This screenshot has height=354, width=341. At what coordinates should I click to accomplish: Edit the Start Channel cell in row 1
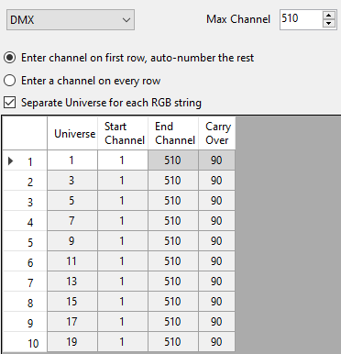pyautogui.click(x=123, y=160)
